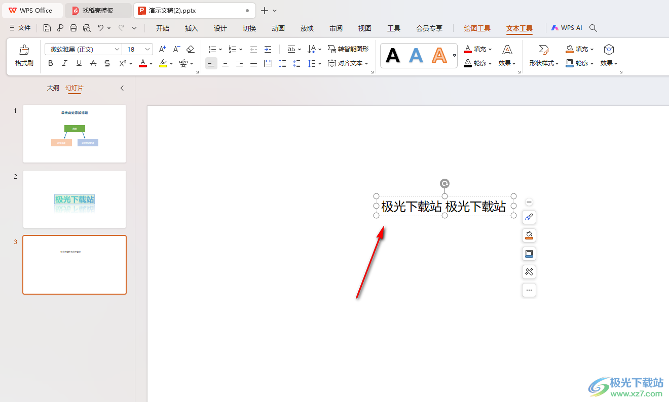Open the font name dropdown

117,49
